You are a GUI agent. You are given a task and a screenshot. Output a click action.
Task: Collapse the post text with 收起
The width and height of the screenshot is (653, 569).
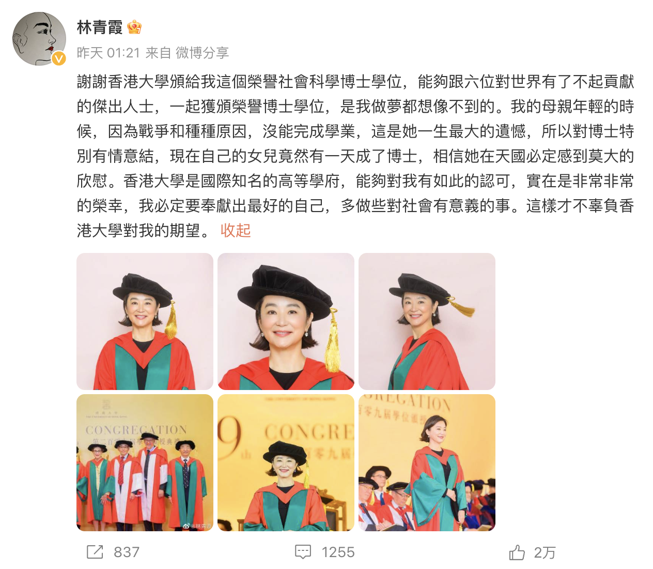click(236, 231)
